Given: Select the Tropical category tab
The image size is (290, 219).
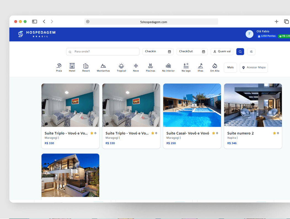Looking at the screenshot, I should coord(121,67).
